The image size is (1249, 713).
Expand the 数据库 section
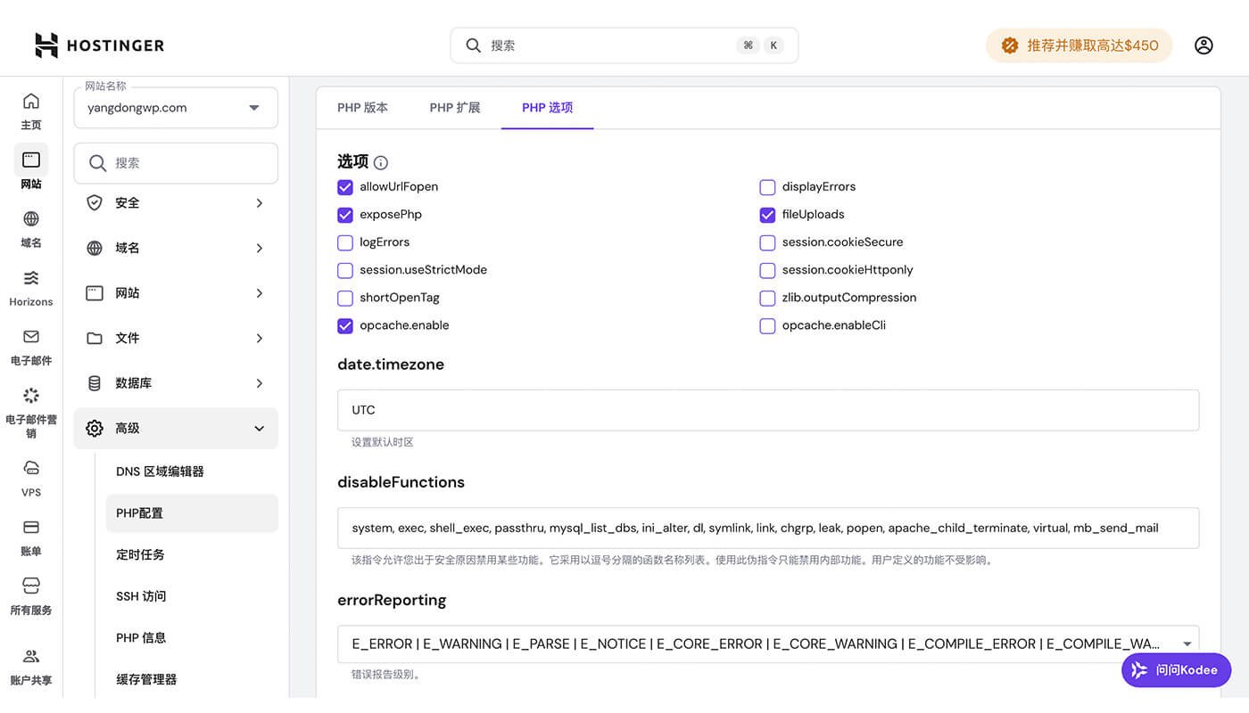tap(175, 382)
